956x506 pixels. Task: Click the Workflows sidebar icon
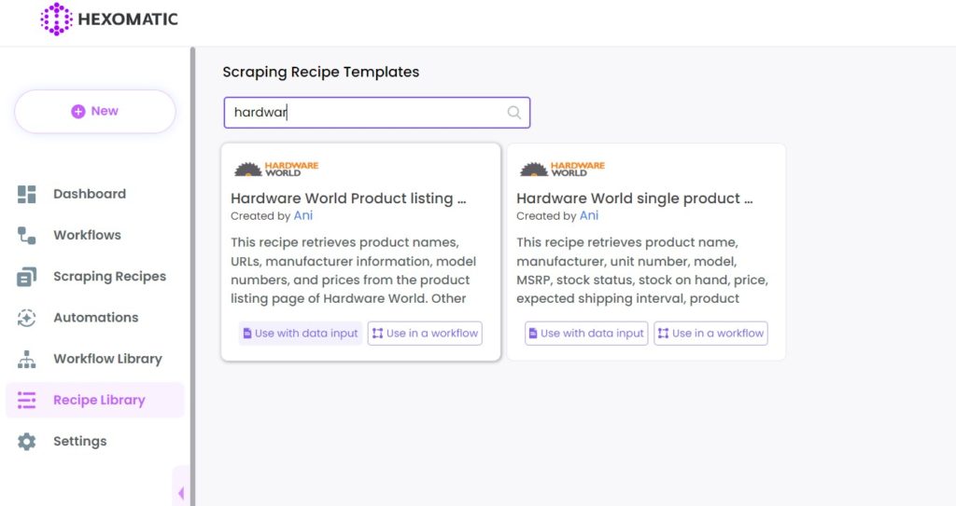point(27,235)
